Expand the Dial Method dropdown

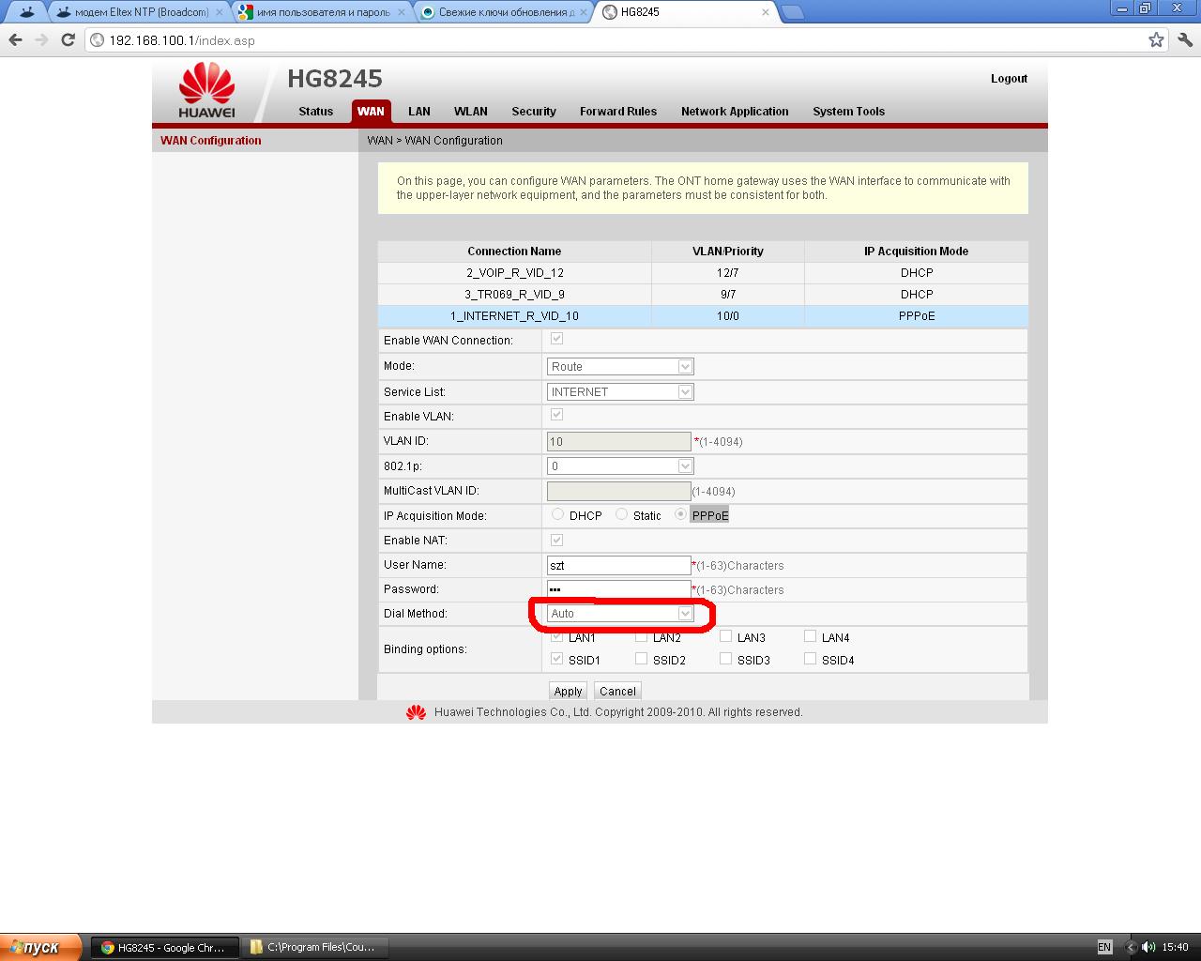tap(620, 614)
